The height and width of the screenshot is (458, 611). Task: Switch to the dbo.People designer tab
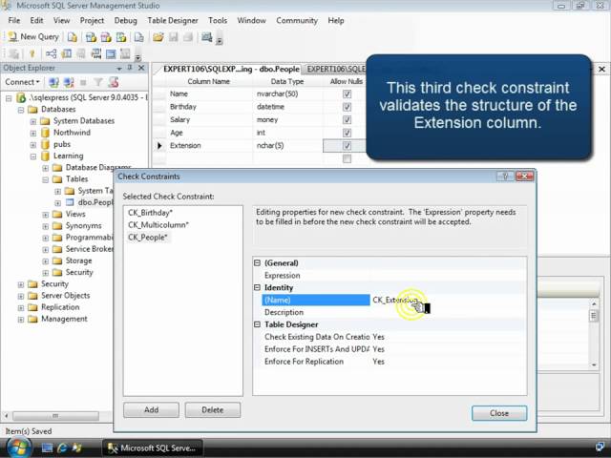pos(231,69)
